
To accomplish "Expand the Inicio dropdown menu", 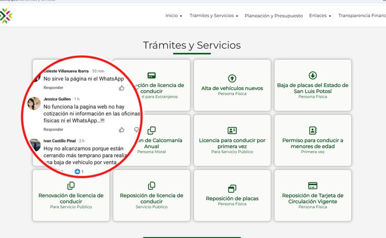I will point(174,16).
